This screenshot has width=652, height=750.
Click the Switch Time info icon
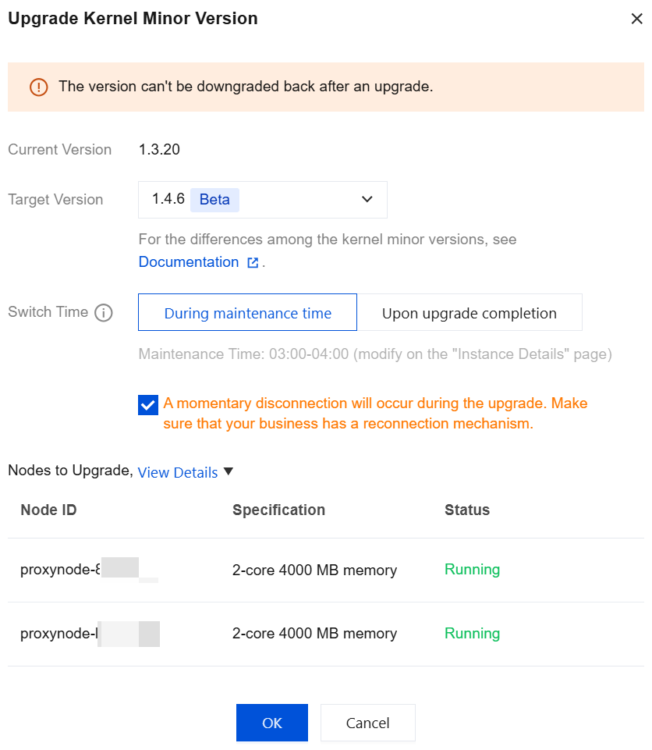[103, 313]
